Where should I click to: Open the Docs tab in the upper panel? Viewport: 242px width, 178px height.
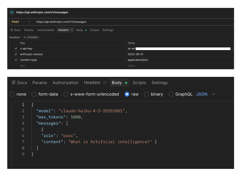click(x=15, y=30)
